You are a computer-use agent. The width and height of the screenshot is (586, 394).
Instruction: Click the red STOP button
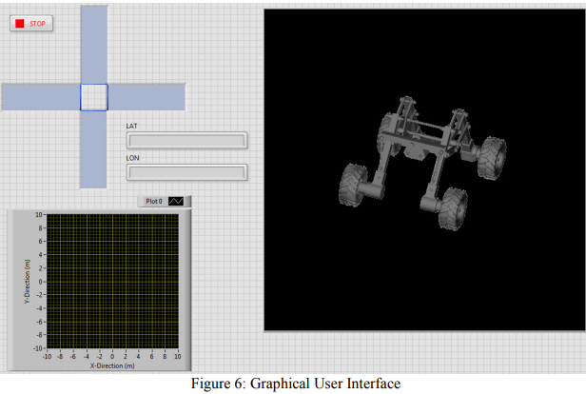pos(31,24)
